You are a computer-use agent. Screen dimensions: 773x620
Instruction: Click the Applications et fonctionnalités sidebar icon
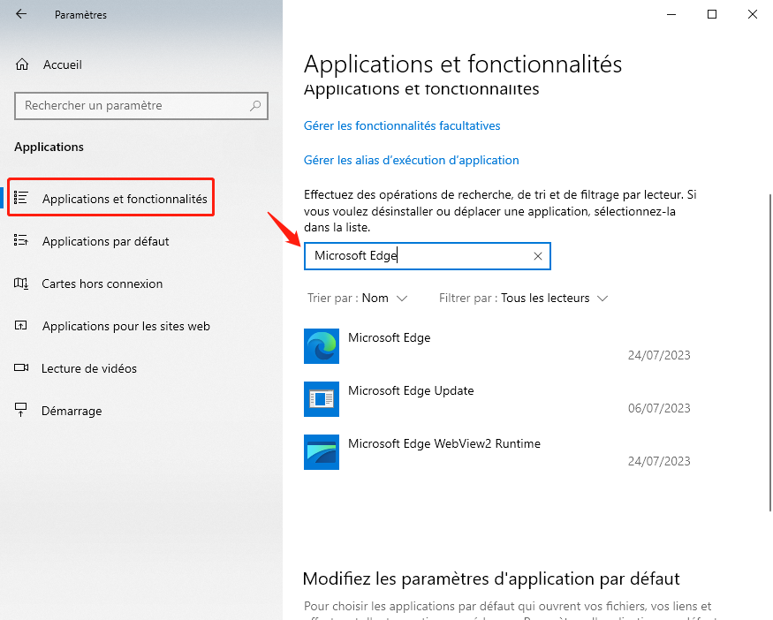point(23,198)
